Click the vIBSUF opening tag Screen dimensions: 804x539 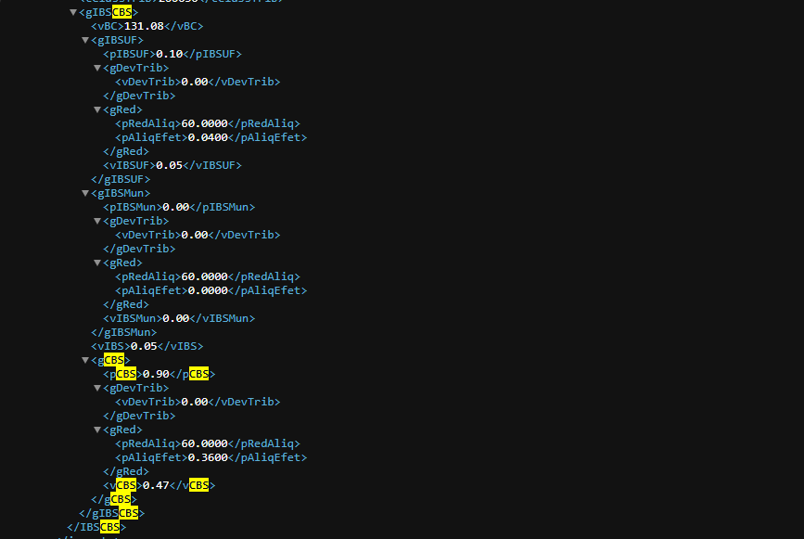click(129, 165)
